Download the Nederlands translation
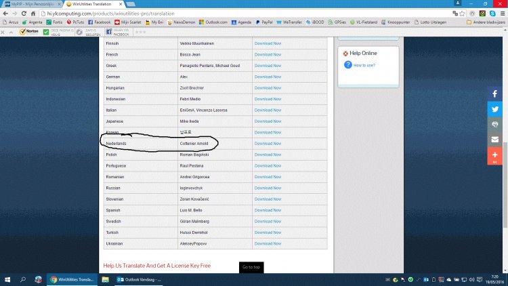Screen dimensions: 508x286 pos(268,144)
